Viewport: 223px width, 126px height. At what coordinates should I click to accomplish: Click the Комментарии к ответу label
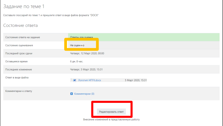18,91
